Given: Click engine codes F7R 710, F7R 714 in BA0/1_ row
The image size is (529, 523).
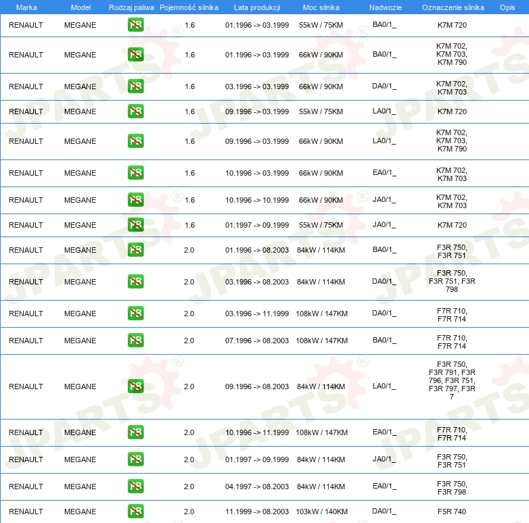Looking at the screenshot, I should click(452, 342).
